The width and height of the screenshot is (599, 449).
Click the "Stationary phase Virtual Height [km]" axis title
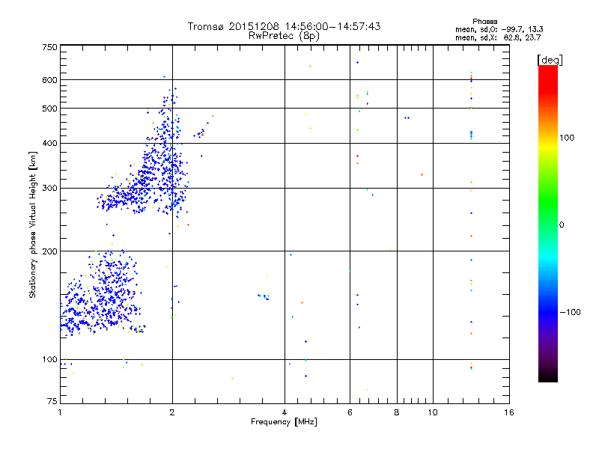[32, 225]
